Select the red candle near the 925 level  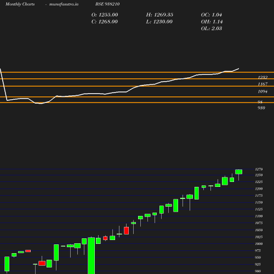42,263
